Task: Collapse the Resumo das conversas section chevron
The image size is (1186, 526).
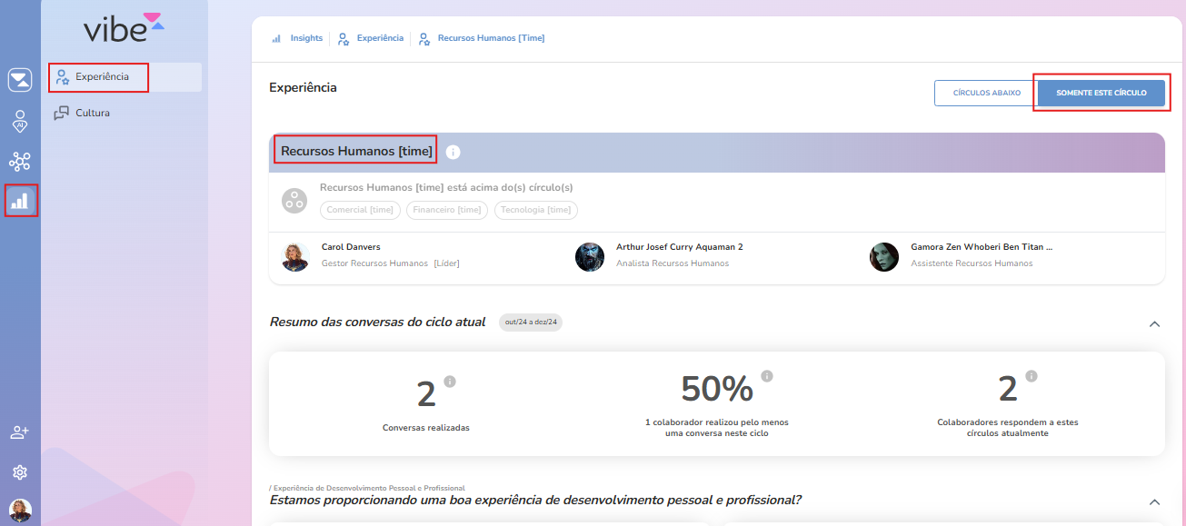Action: (1154, 323)
